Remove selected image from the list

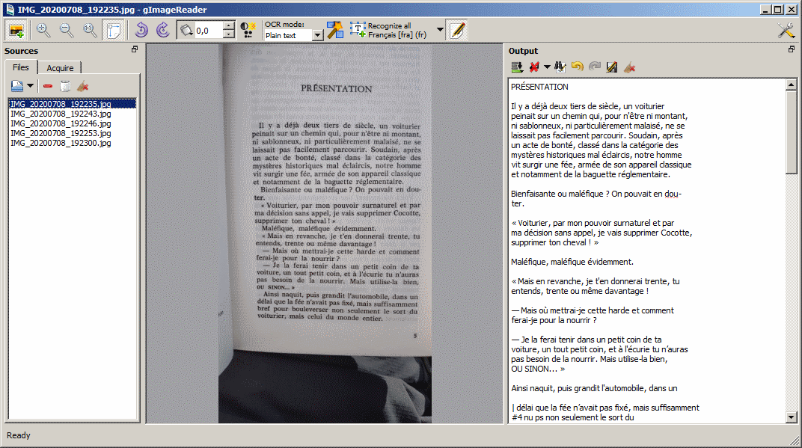point(48,86)
